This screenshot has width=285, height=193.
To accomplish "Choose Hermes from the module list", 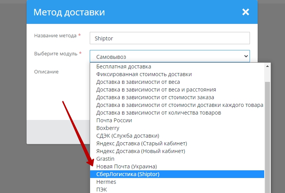I will 106,182.
